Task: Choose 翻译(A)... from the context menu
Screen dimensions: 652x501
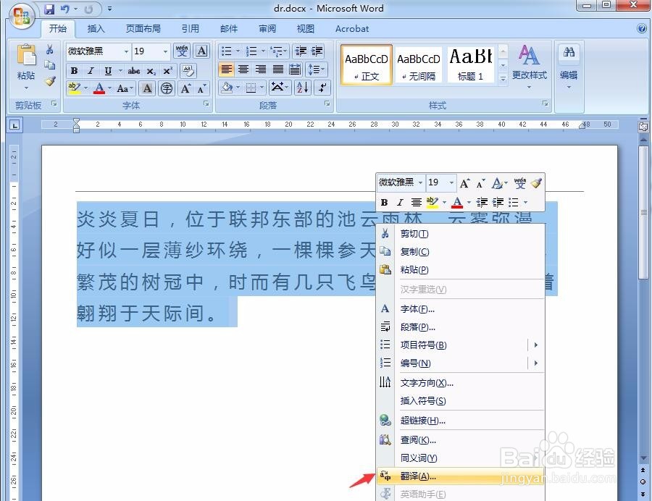Action: (461, 476)
